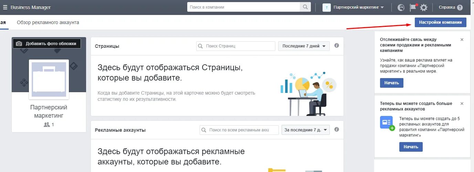
Task: Click the Рекламные аккаунты card heading
Action: [x=120, y=130]
